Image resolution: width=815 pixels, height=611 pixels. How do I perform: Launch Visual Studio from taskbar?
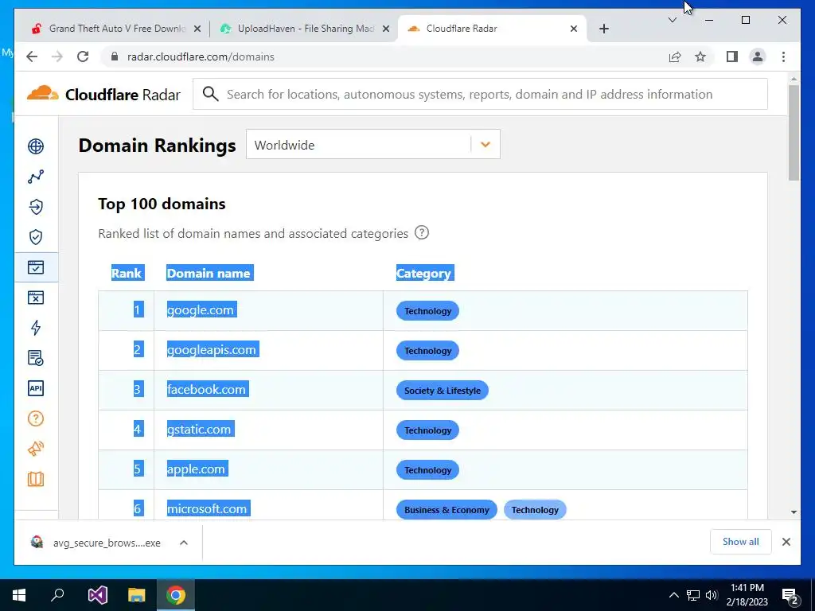97,595
